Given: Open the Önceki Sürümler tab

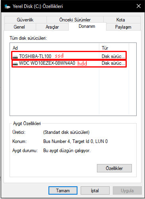Looking at the screenshot, I should 75,20.
